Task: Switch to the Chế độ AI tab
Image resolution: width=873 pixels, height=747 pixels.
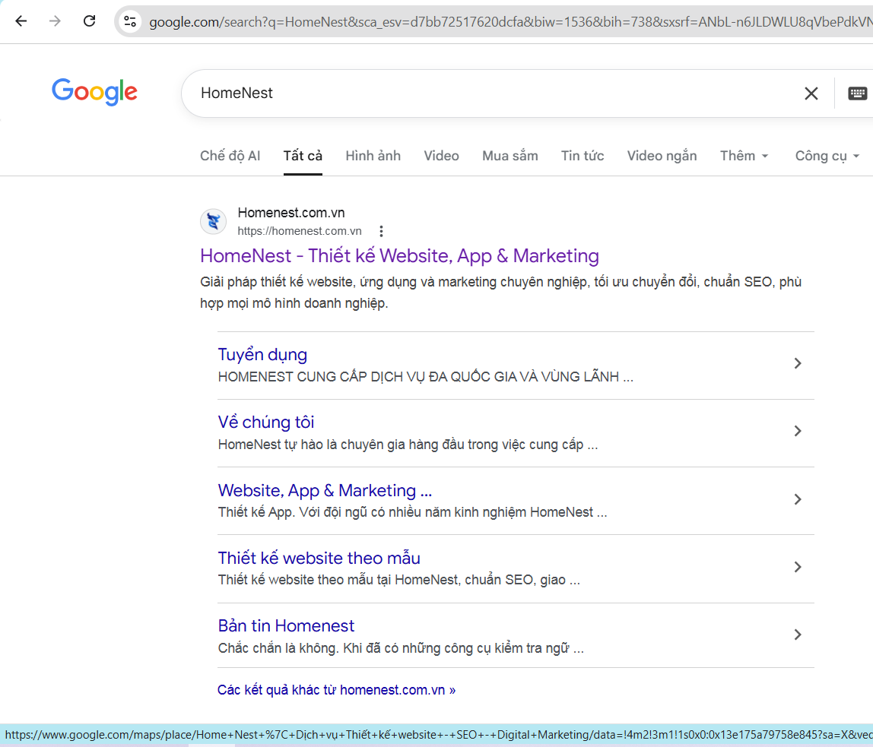Action: [x=230, y=156]
